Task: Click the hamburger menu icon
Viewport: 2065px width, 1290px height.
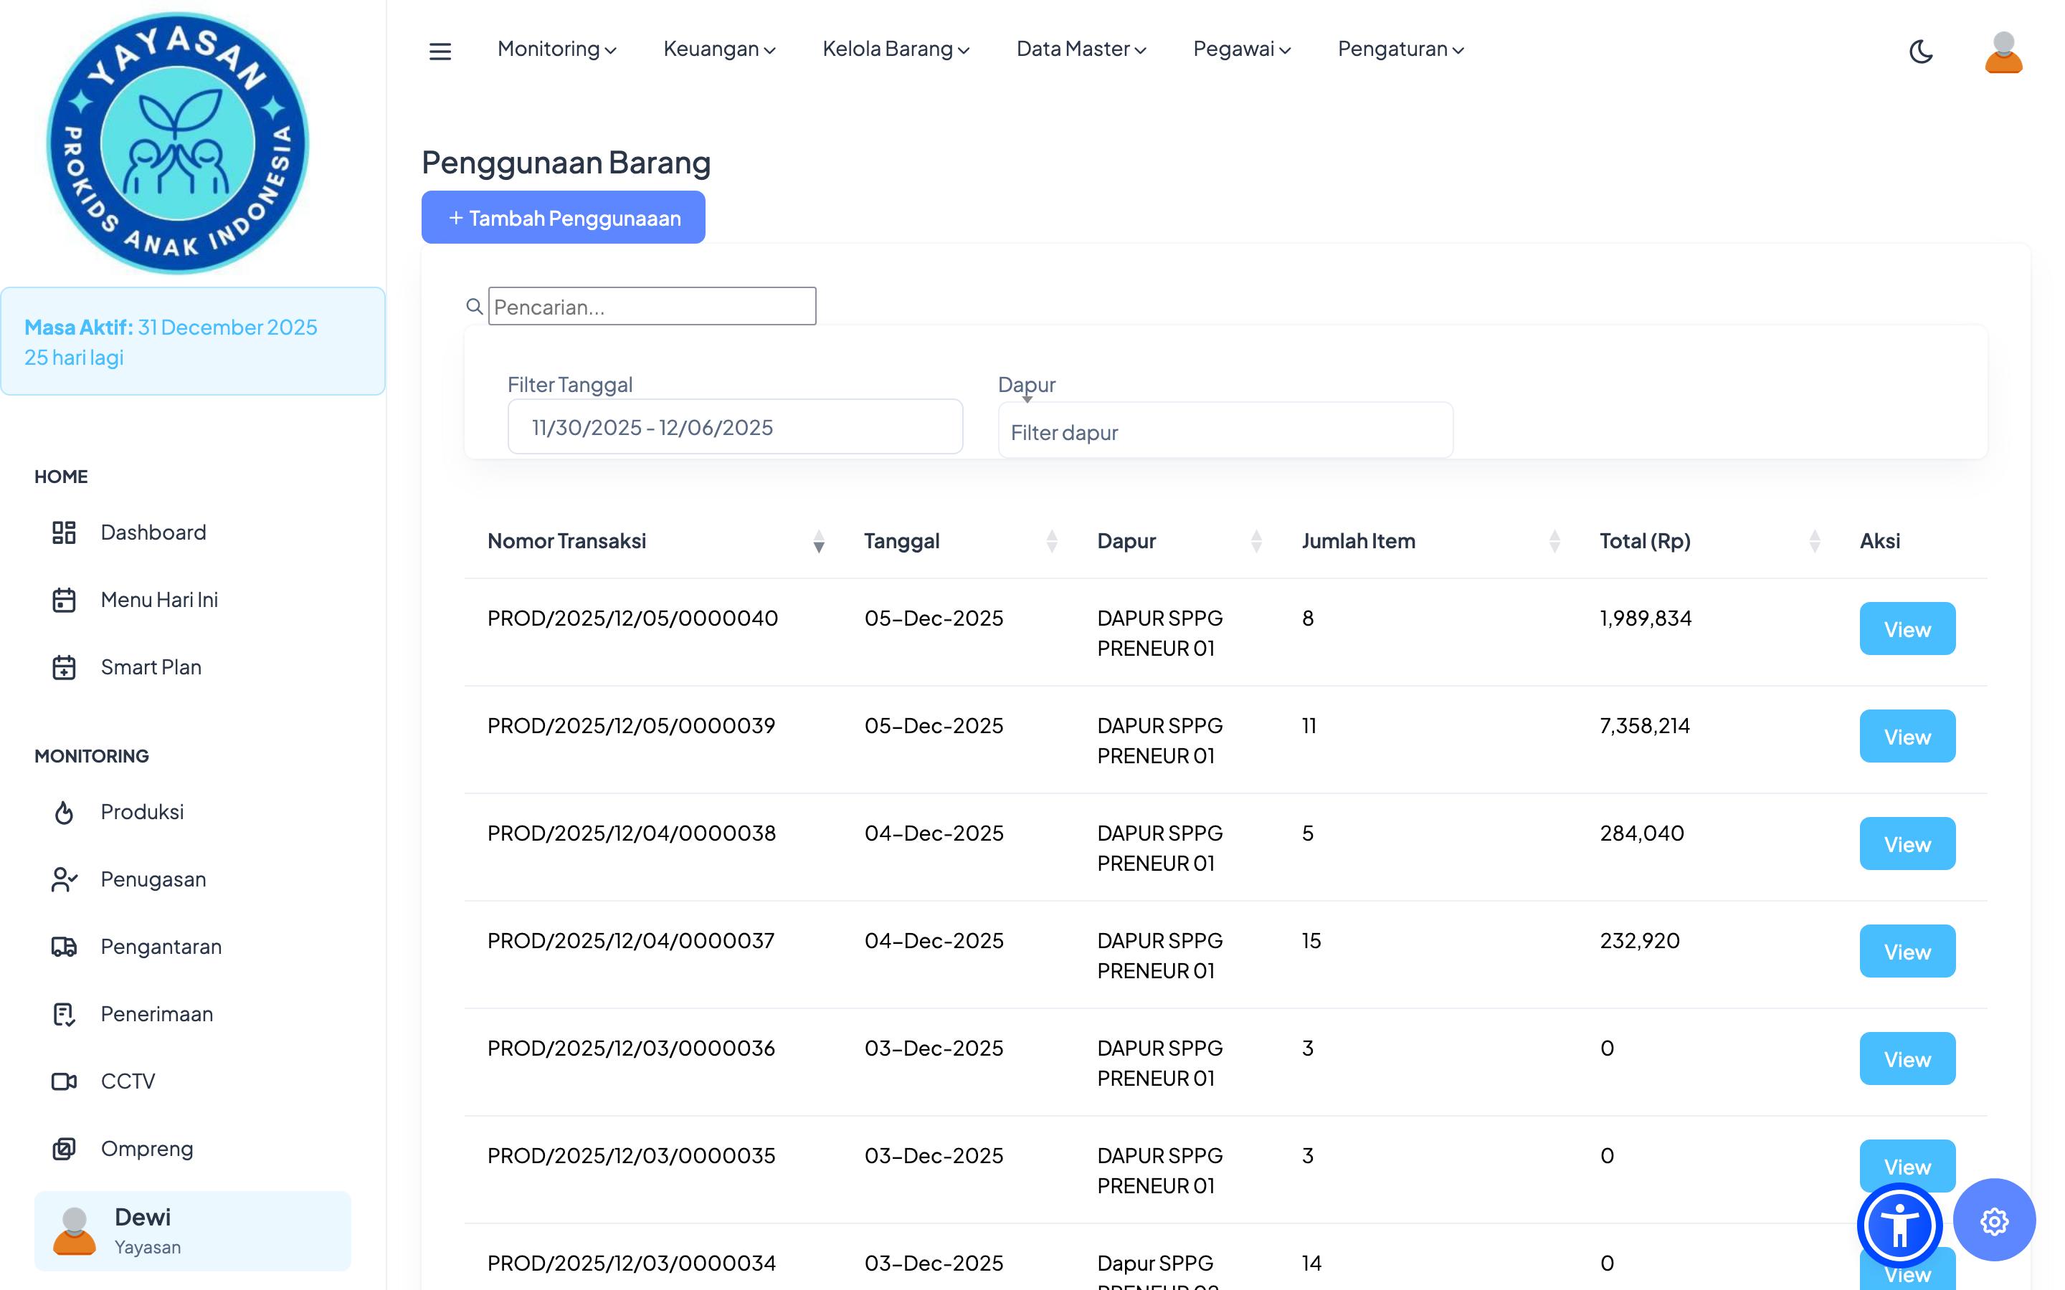Action: tap(440, 51)
